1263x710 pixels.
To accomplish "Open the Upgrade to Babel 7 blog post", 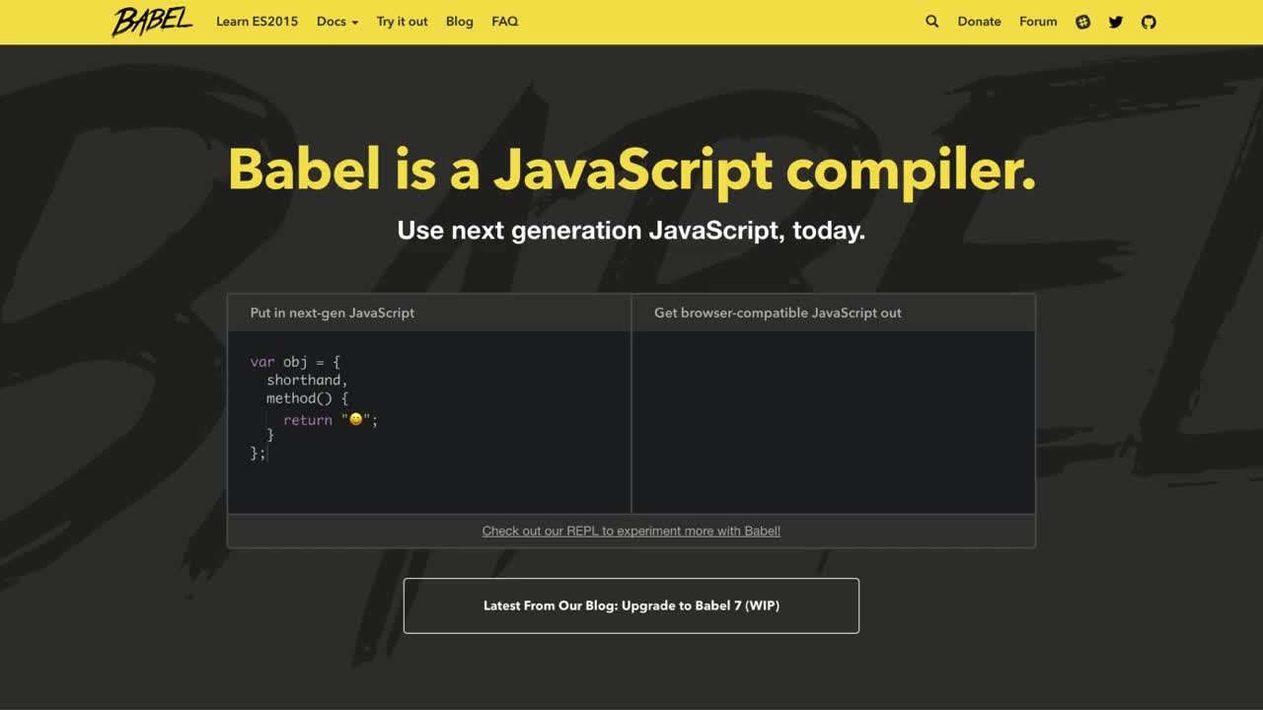I will 631,604.
